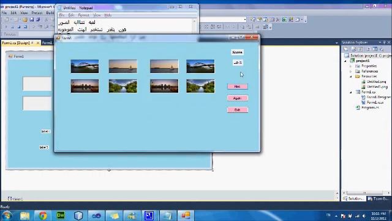Open Notepad Help menu
Image resolution: width=392 pixels, height=221 pixels.
click(x=108, y=15)
